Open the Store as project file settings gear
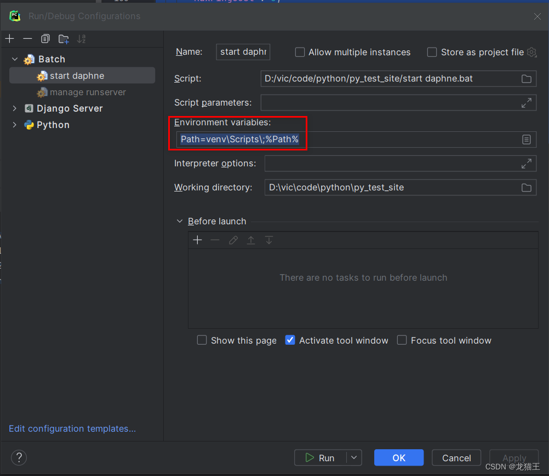The width and height of the screenshot is (549, 476). click(531, 52)
